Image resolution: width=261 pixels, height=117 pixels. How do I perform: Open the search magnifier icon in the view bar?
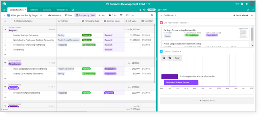tap(152, 15)
